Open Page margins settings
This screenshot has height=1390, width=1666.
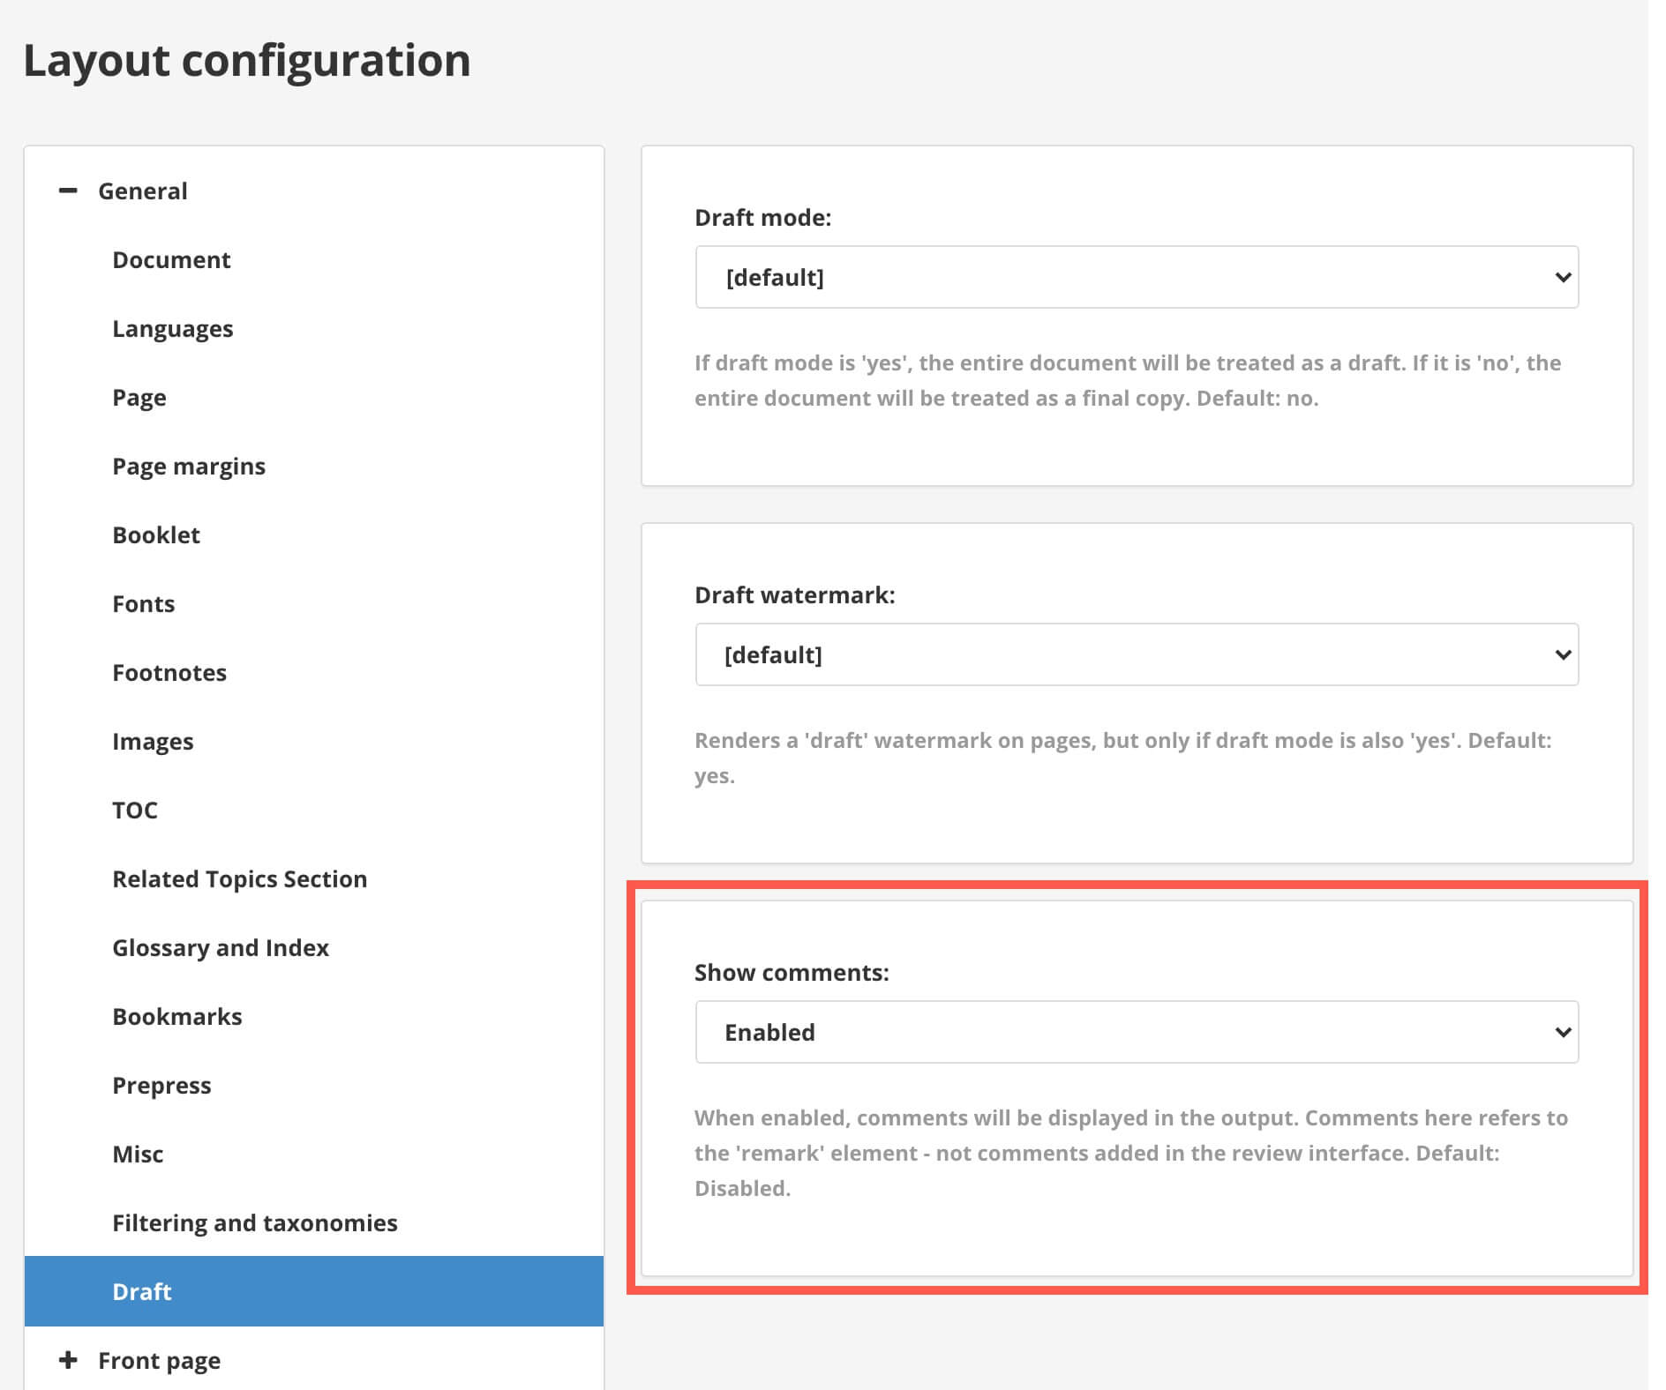(x=189, y=467)
